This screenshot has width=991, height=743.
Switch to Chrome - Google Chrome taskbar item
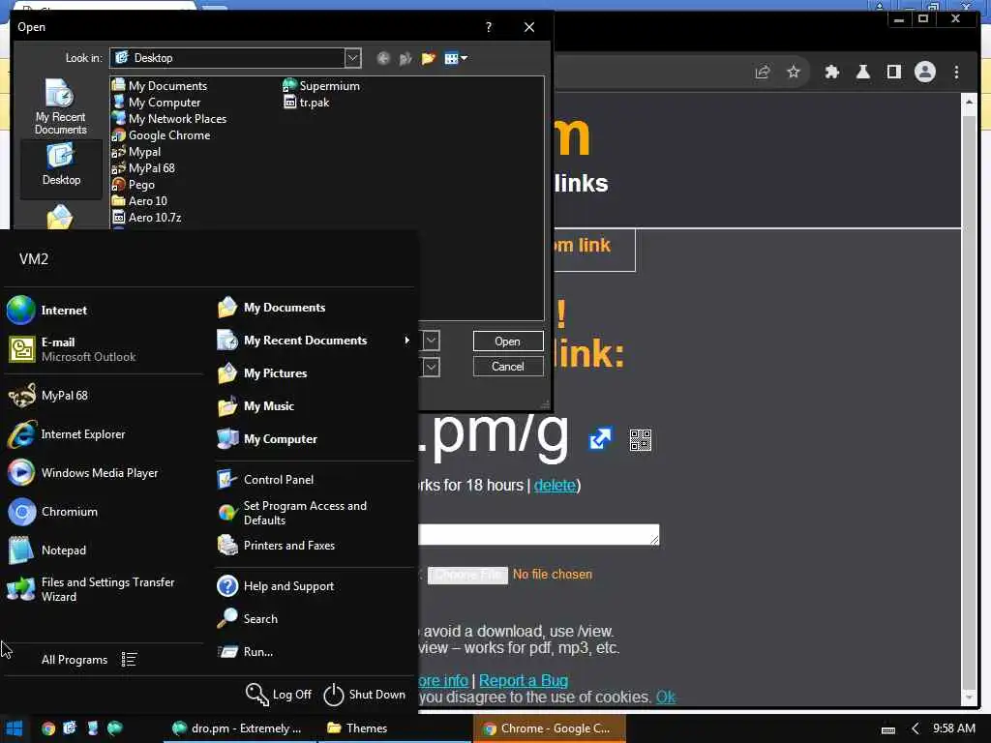549,728
